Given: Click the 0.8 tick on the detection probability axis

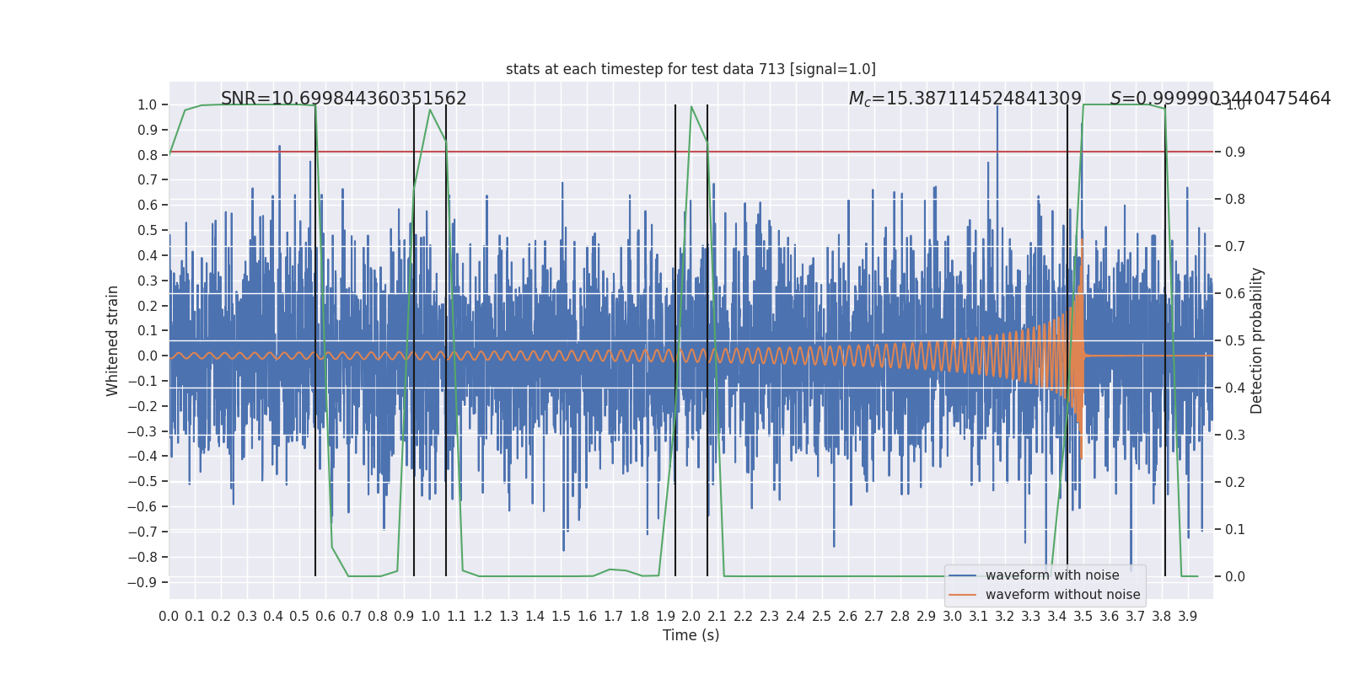Looking at the screenshot, I should coord(1235,200).
